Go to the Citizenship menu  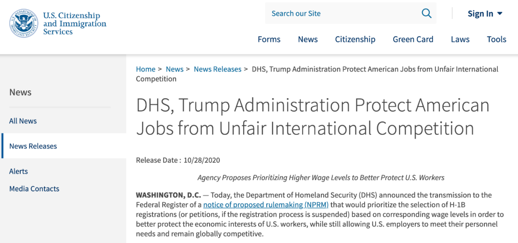(x=355, y=40)
